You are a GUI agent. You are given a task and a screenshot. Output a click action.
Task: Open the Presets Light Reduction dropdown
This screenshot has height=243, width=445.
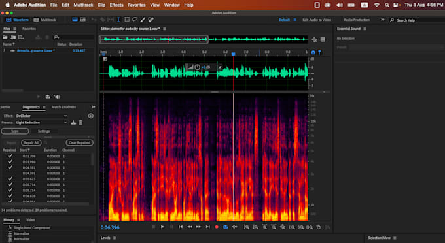pos(41,123)
